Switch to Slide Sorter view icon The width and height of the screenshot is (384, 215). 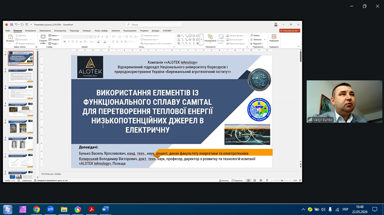[x=255, y=180]
